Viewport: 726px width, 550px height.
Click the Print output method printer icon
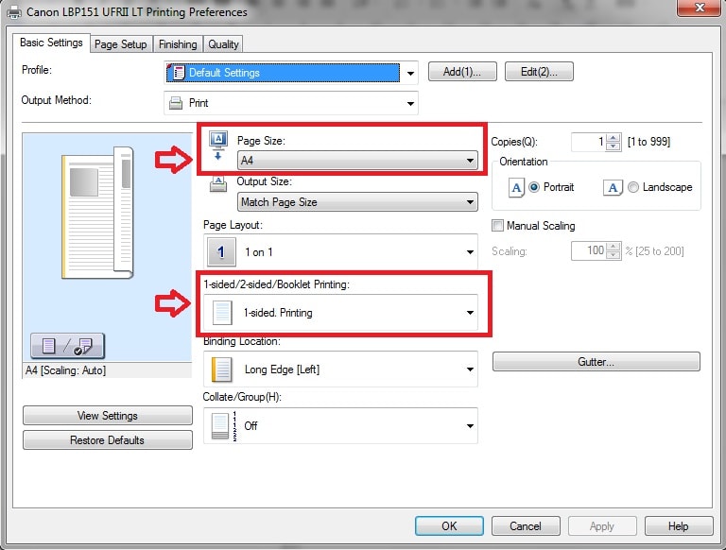coord(176,103)
